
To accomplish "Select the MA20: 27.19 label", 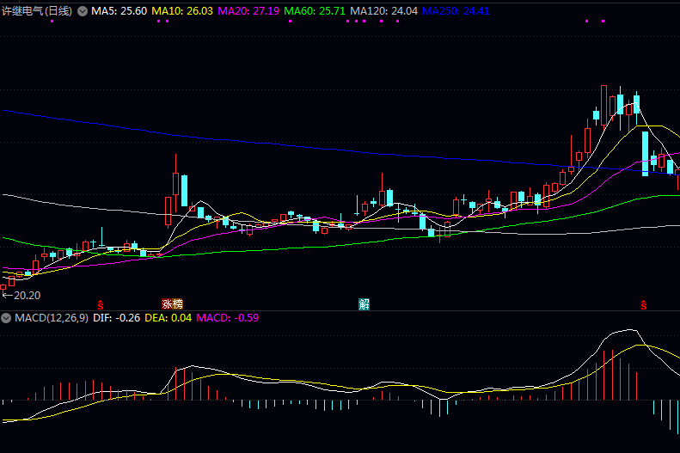I will pyautogui.click(x=248, y=11).
